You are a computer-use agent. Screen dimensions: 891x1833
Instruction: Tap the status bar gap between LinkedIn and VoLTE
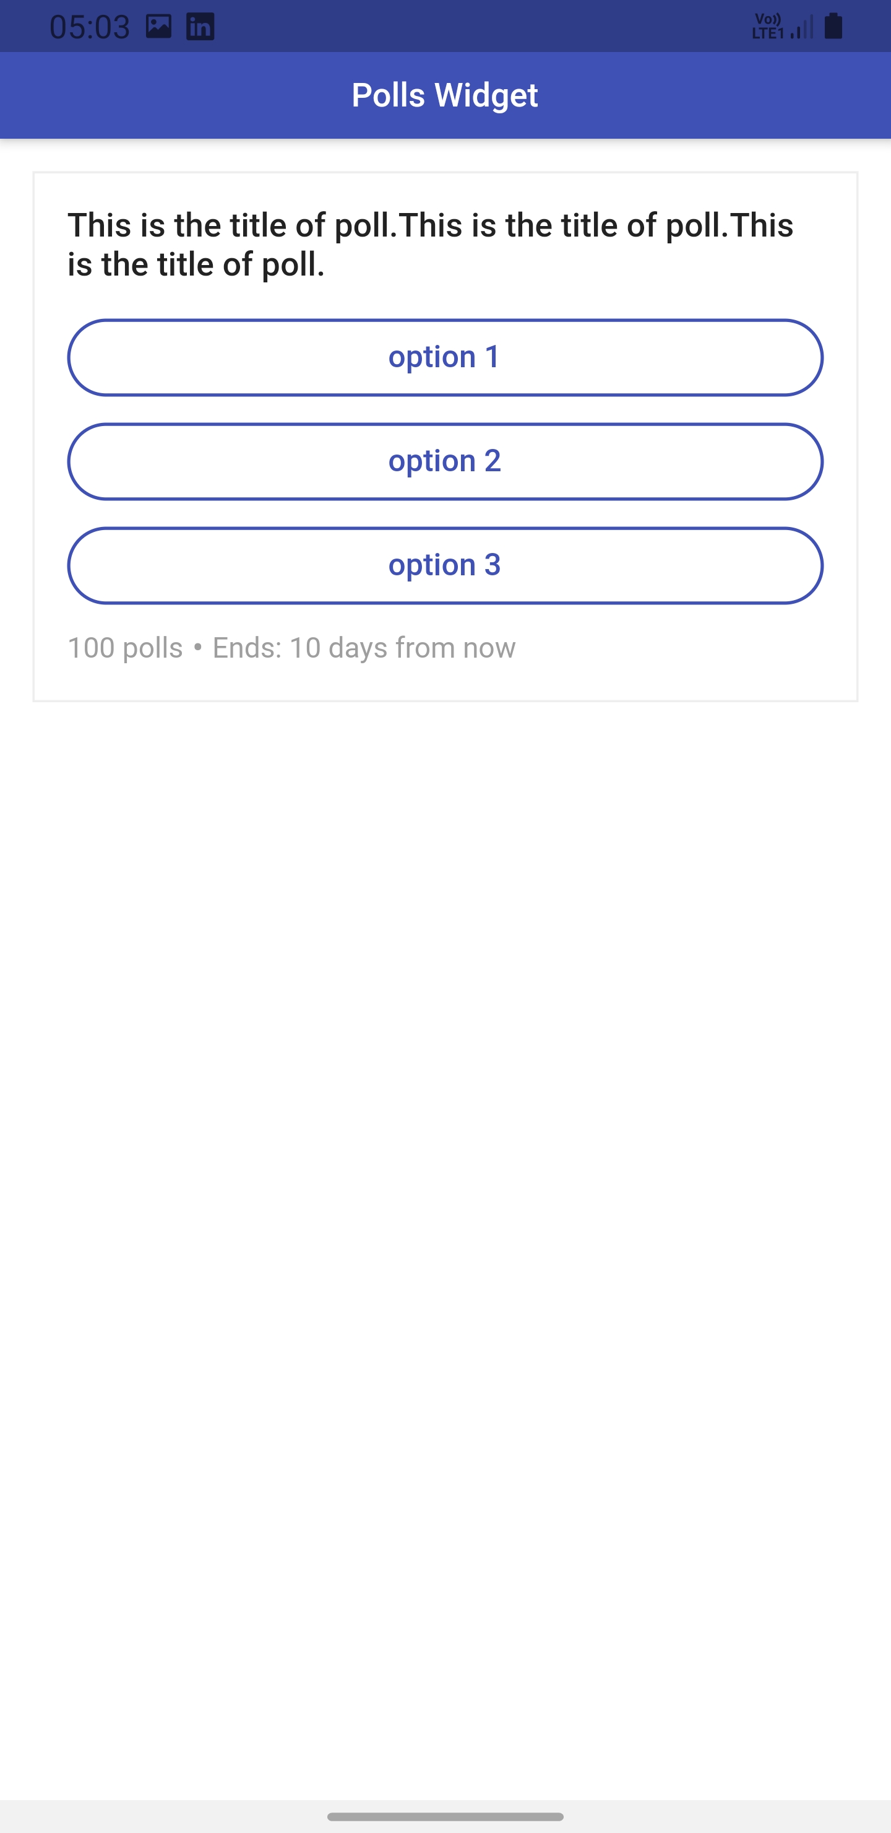(x=483, y=27)
